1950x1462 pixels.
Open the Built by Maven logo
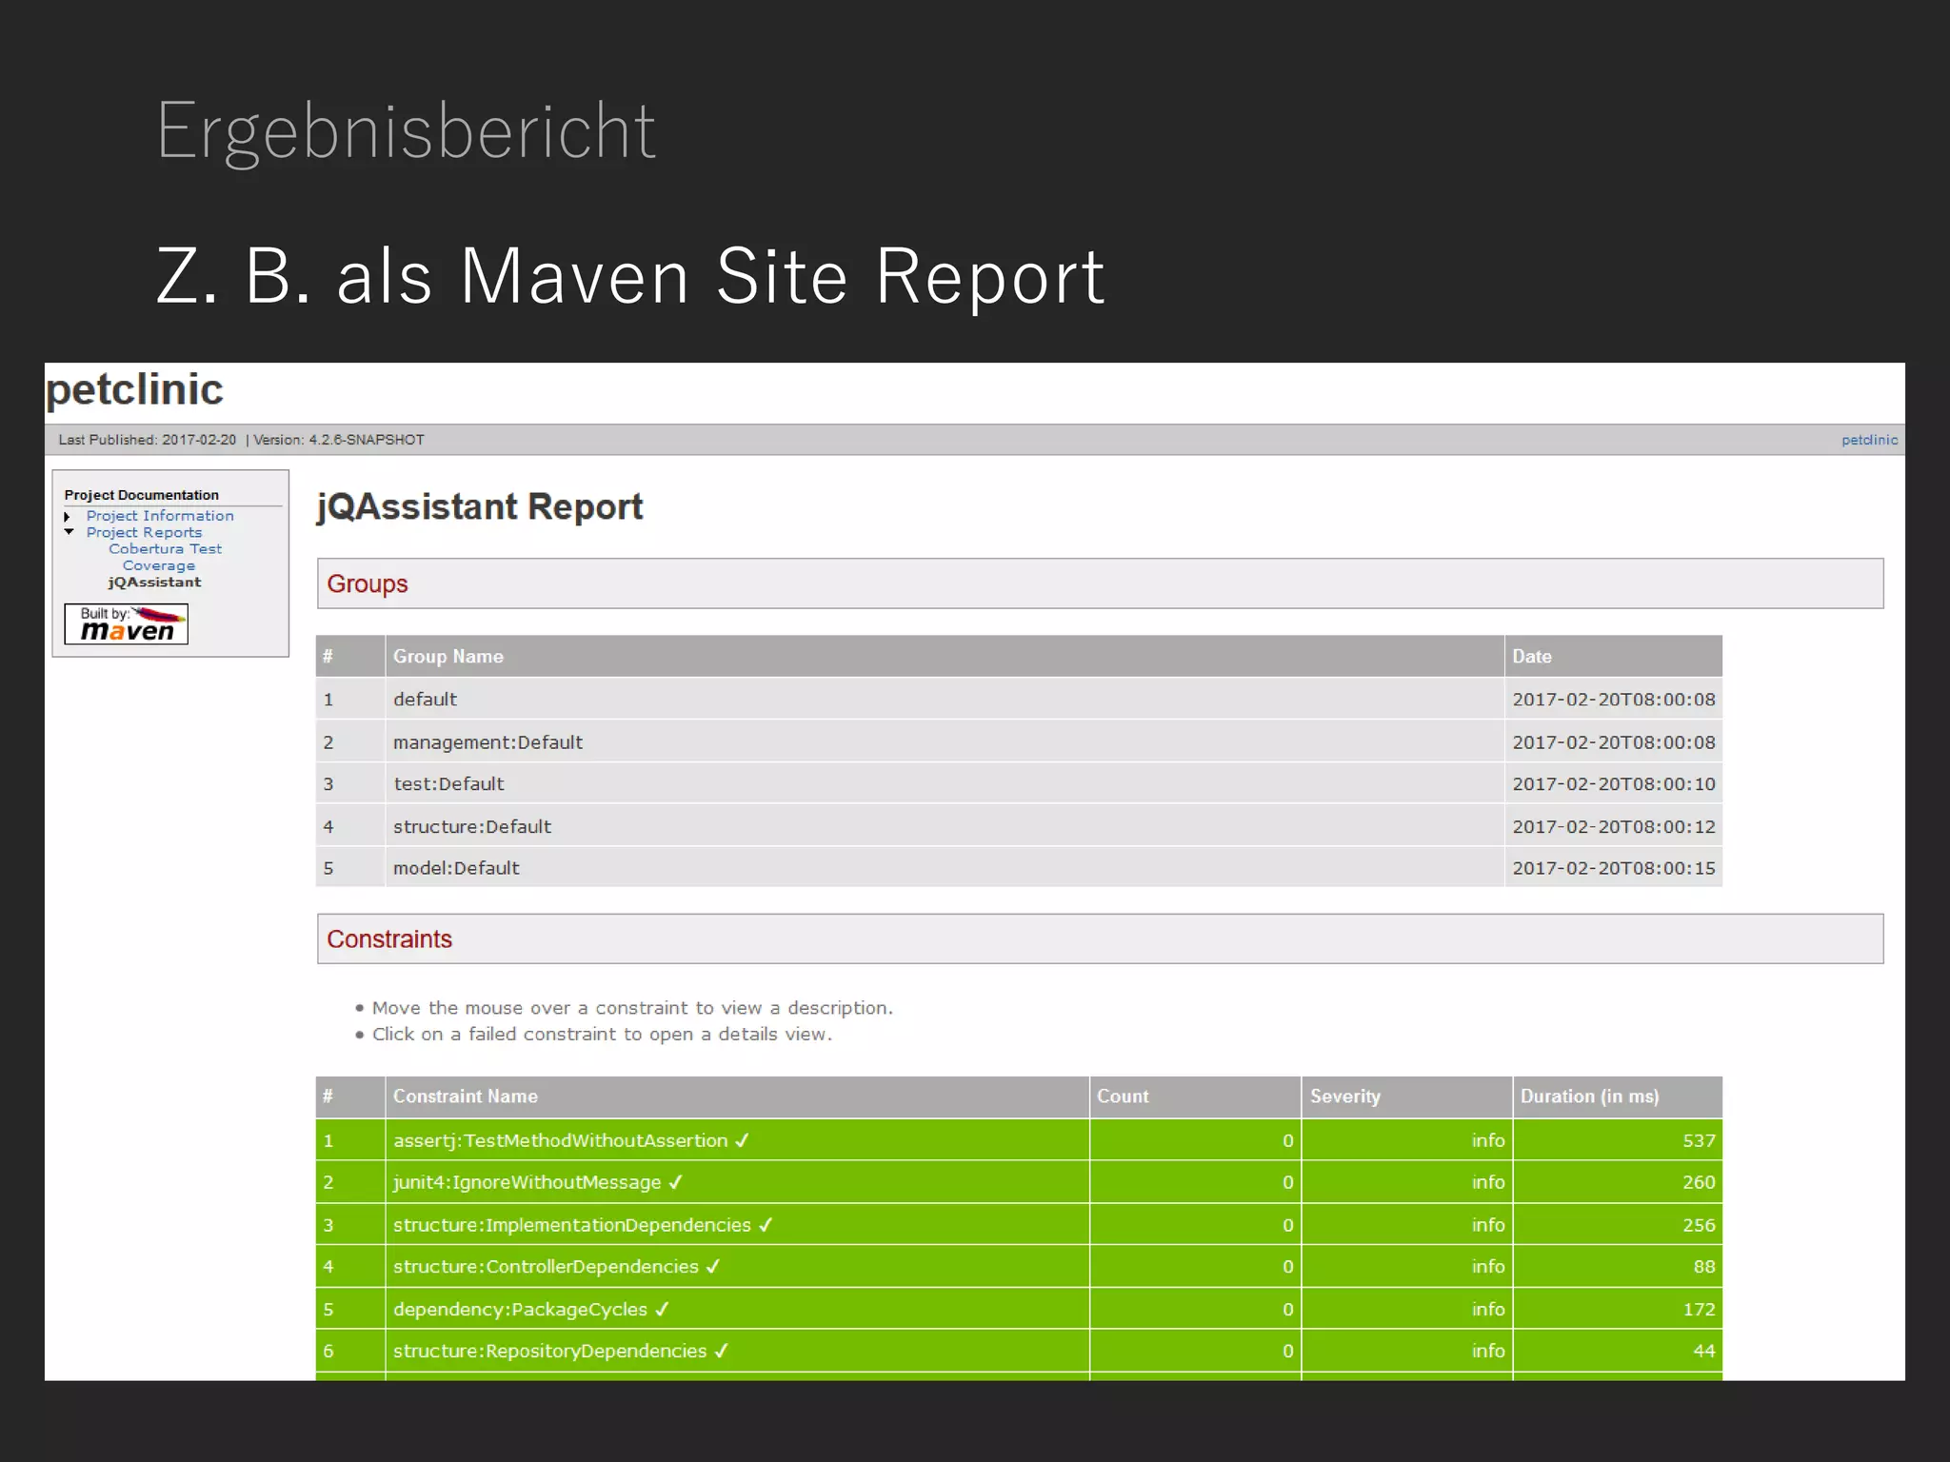pyautogui.click(x=126, y=624)
